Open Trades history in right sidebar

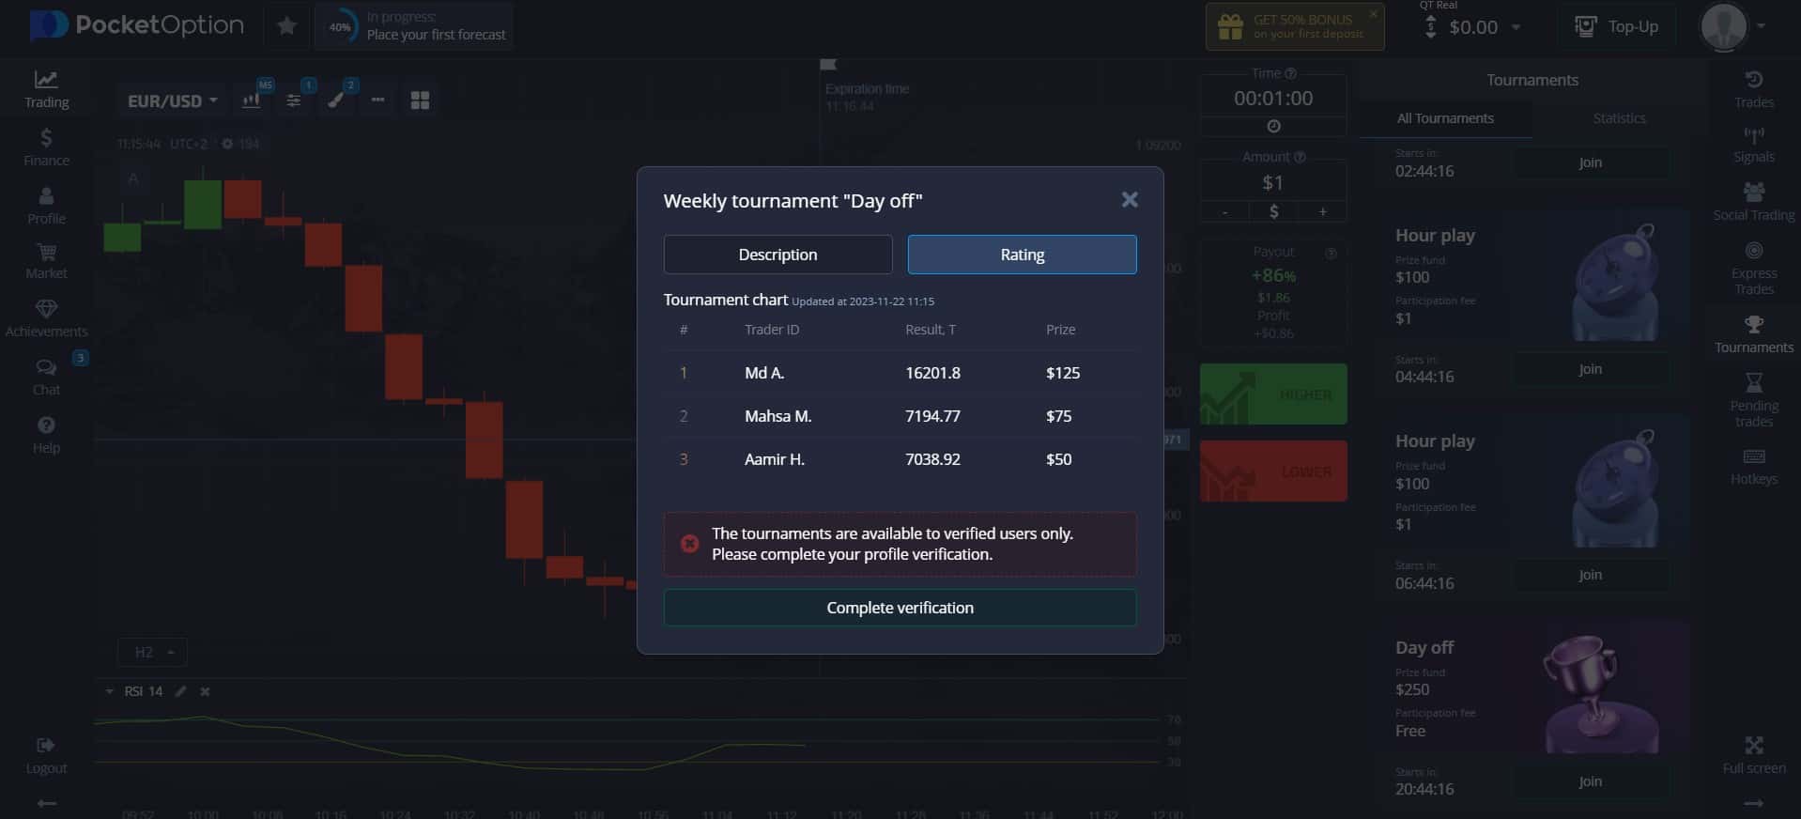(1753, 89)
